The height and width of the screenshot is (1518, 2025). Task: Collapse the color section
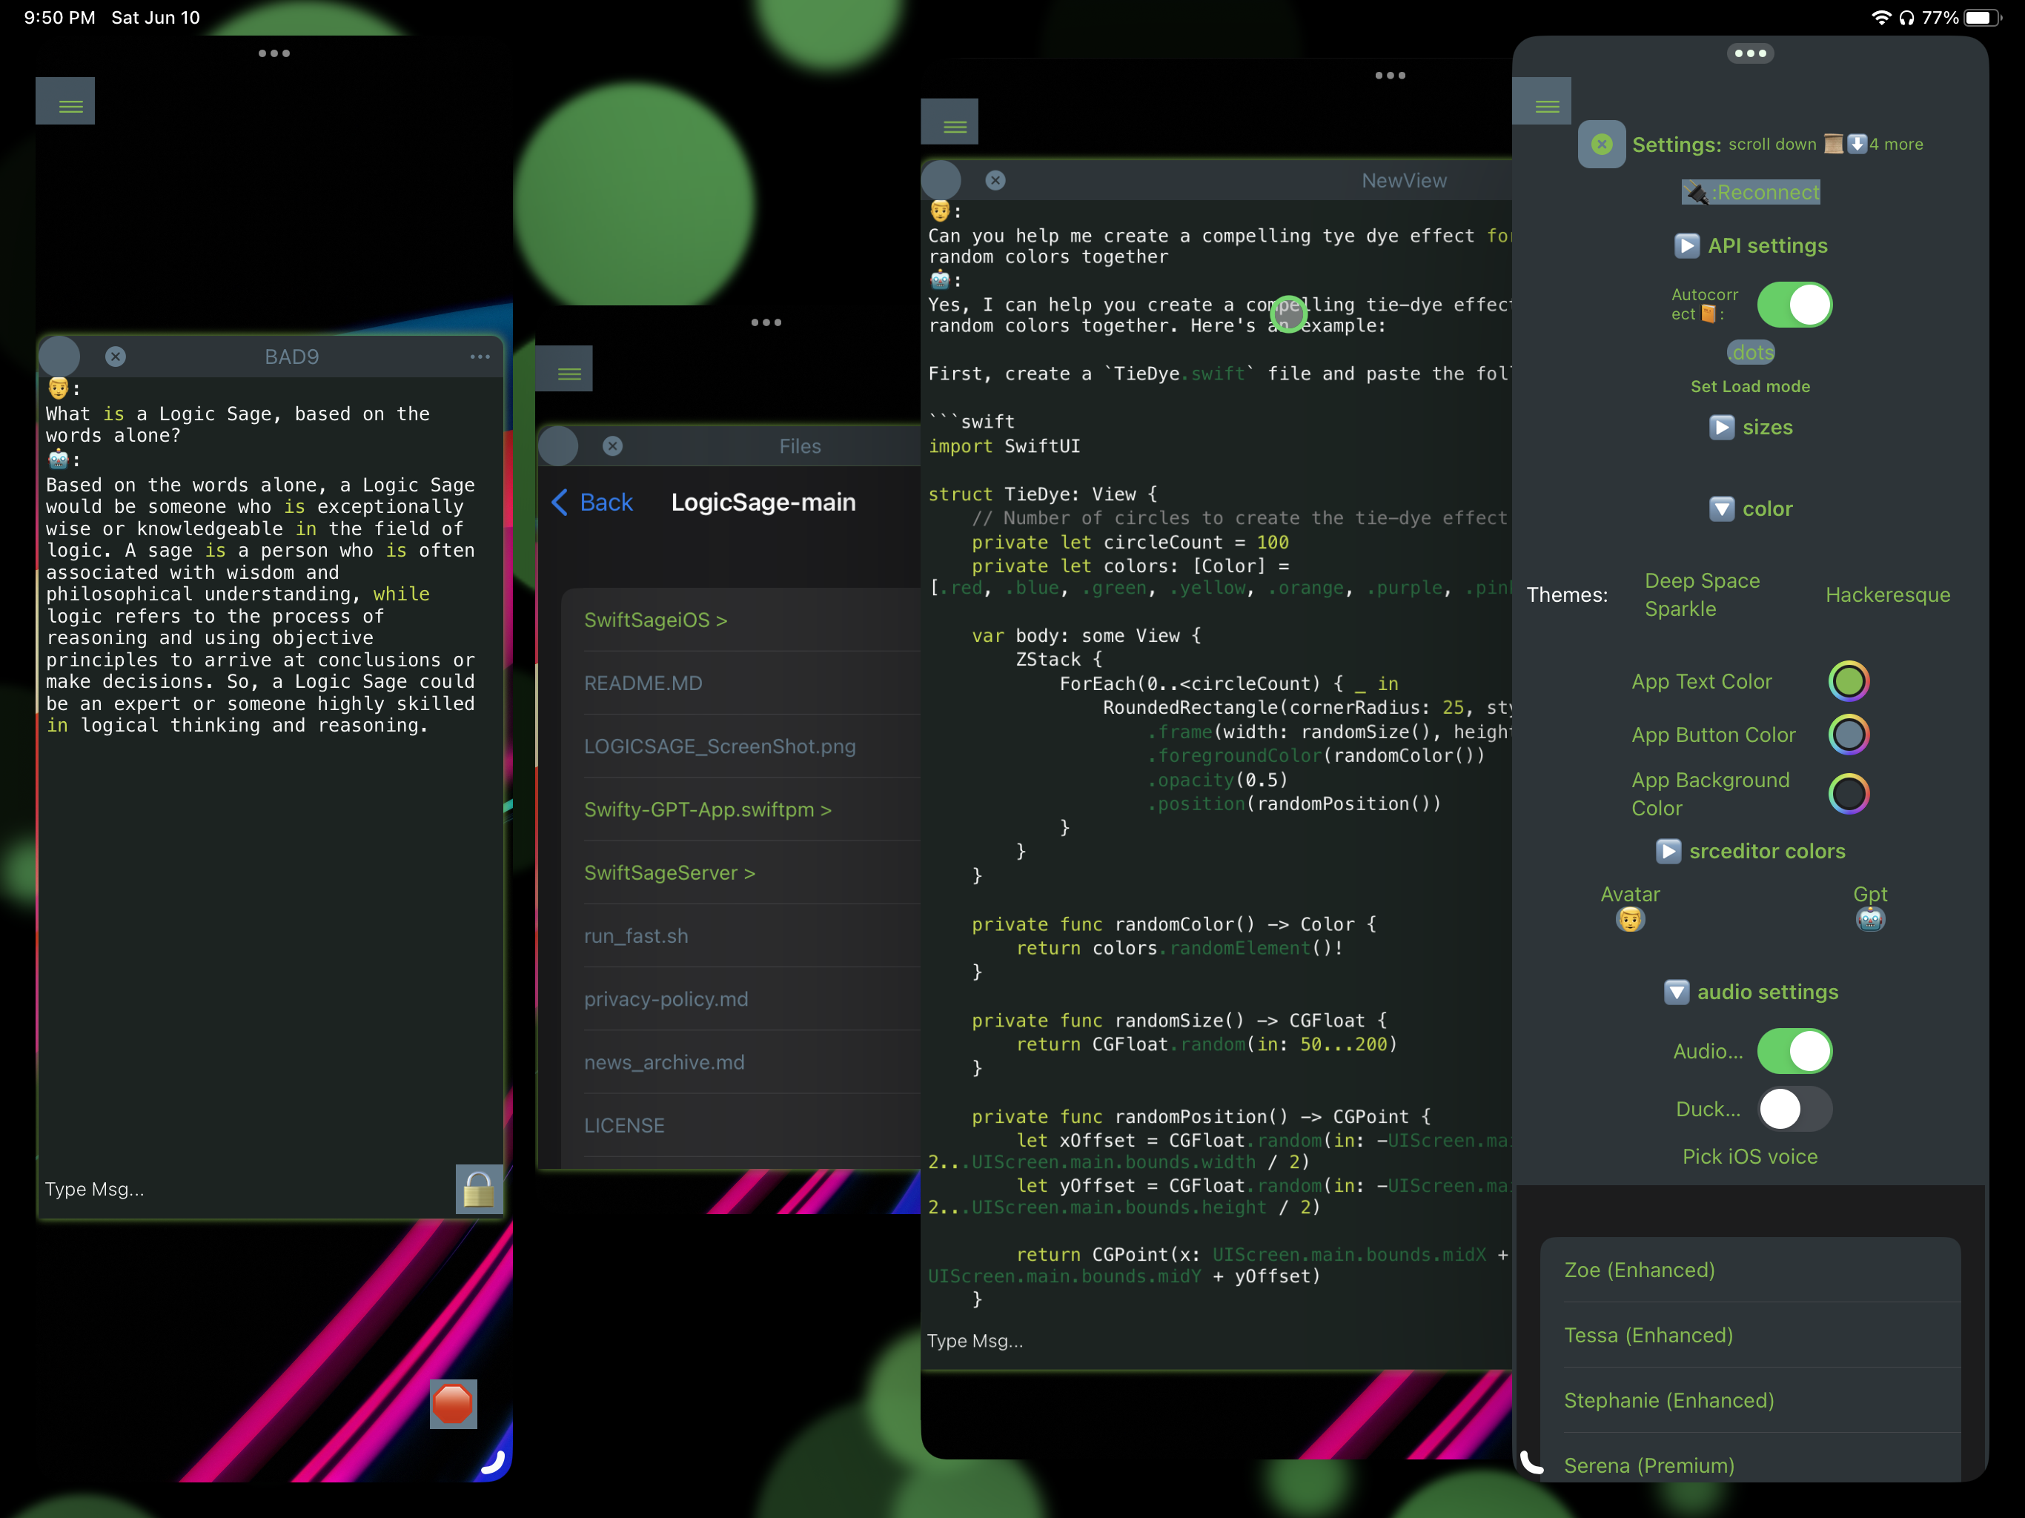(x=1750, y=509)
